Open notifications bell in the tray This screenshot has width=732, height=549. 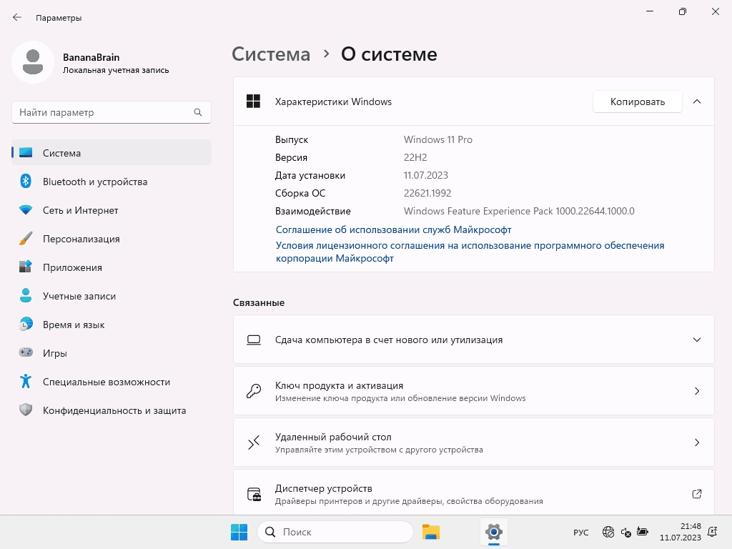click(x=713, y=532)
